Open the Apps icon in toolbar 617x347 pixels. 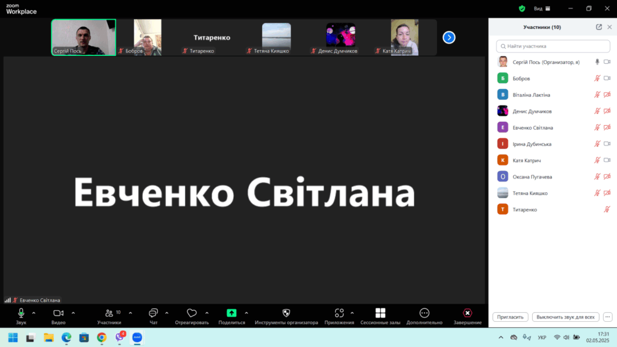(339, 313)
